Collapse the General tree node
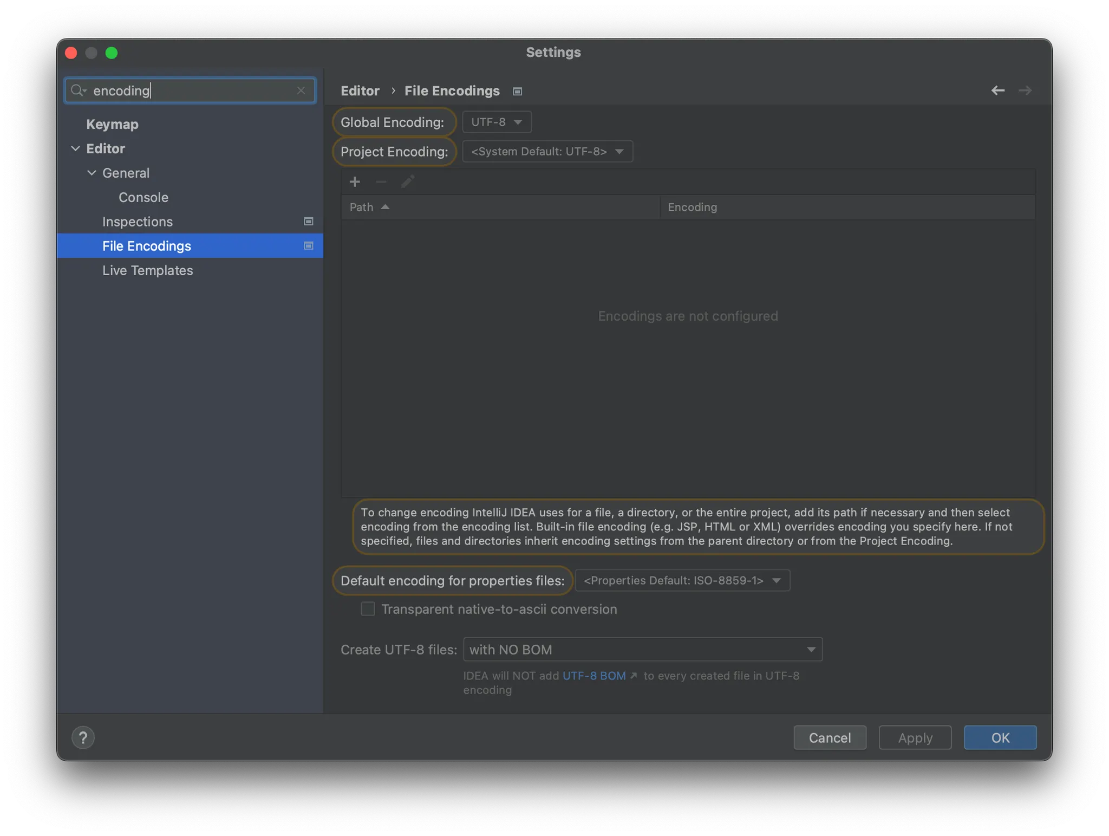Image resolution: width=1109 pixels, height=836 pixels. coord(92,173)
